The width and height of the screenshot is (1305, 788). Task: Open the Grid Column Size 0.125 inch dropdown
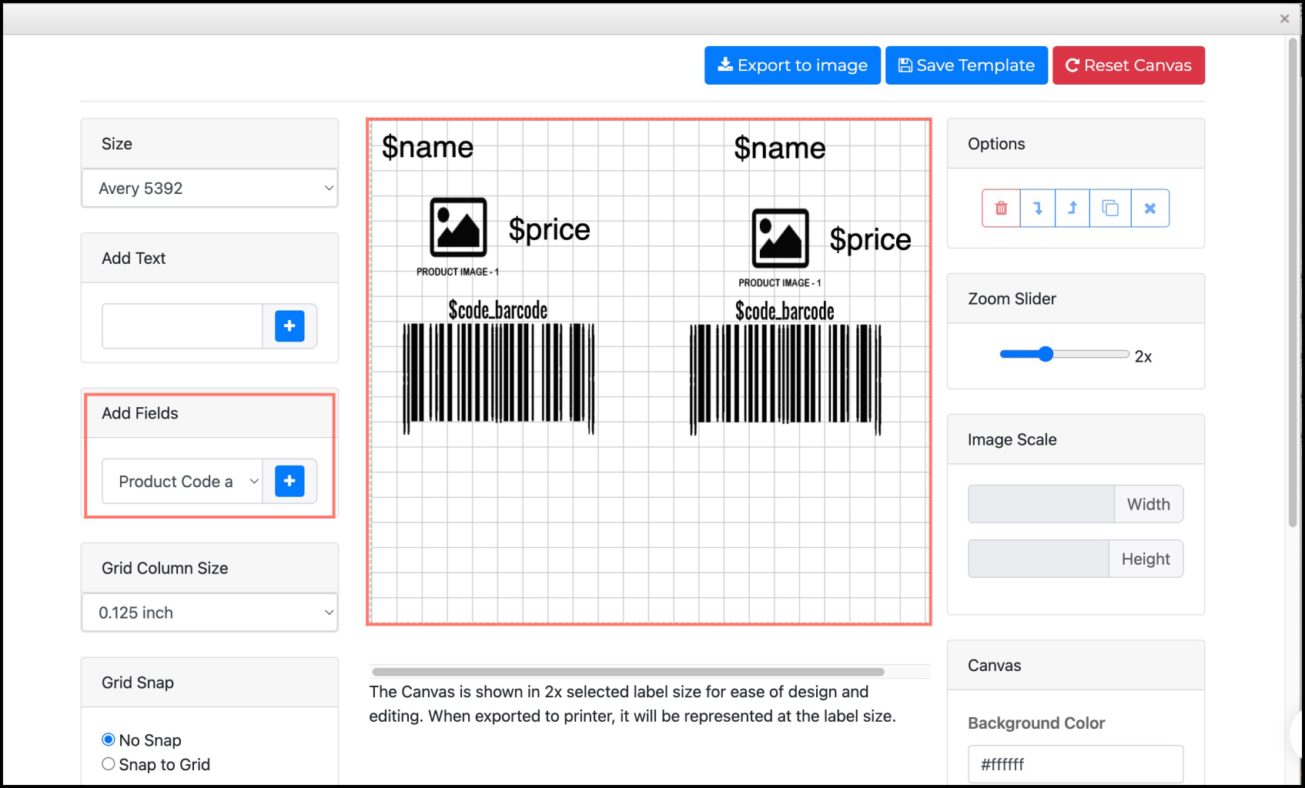tap(209, 613)
